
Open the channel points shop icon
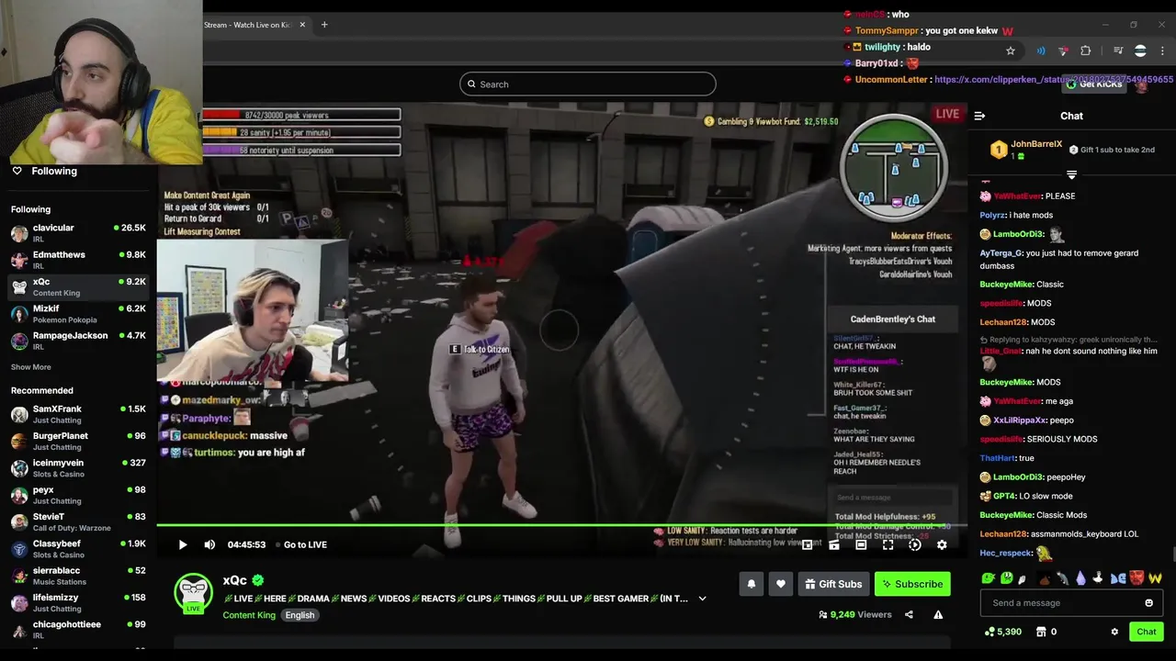click(x=1041, y=632)
